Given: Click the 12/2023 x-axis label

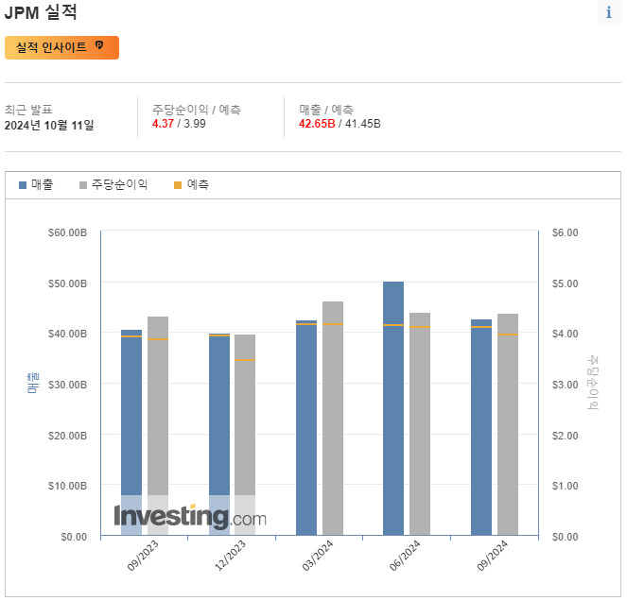Looking at the screenshot, I should (230, 556).
